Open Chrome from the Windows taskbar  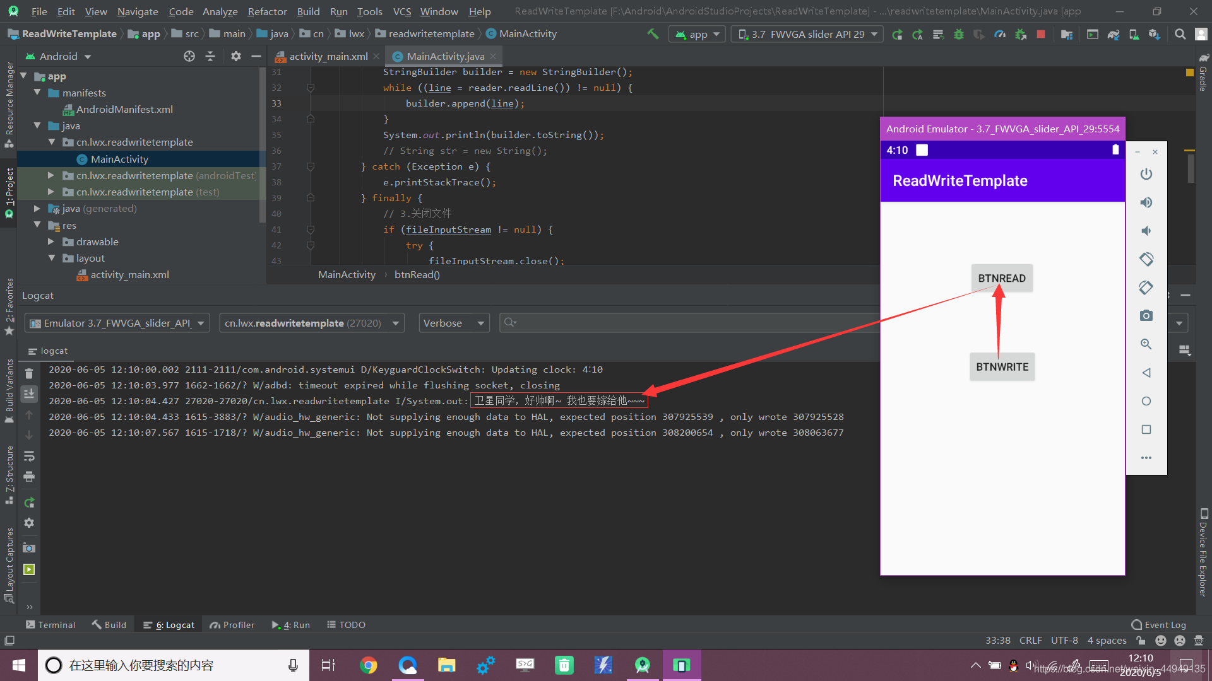tap(369, 665)
